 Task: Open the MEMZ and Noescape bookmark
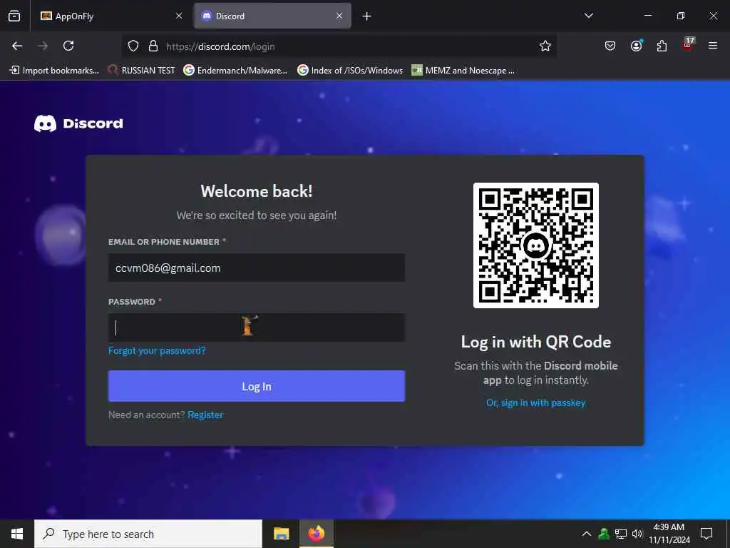[463, 71]
